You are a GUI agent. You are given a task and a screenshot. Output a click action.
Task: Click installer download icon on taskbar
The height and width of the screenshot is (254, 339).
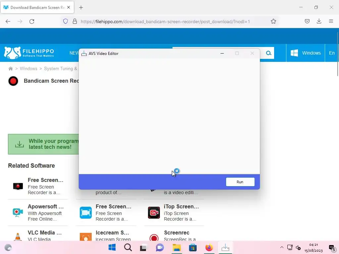[x=225, y=247]
